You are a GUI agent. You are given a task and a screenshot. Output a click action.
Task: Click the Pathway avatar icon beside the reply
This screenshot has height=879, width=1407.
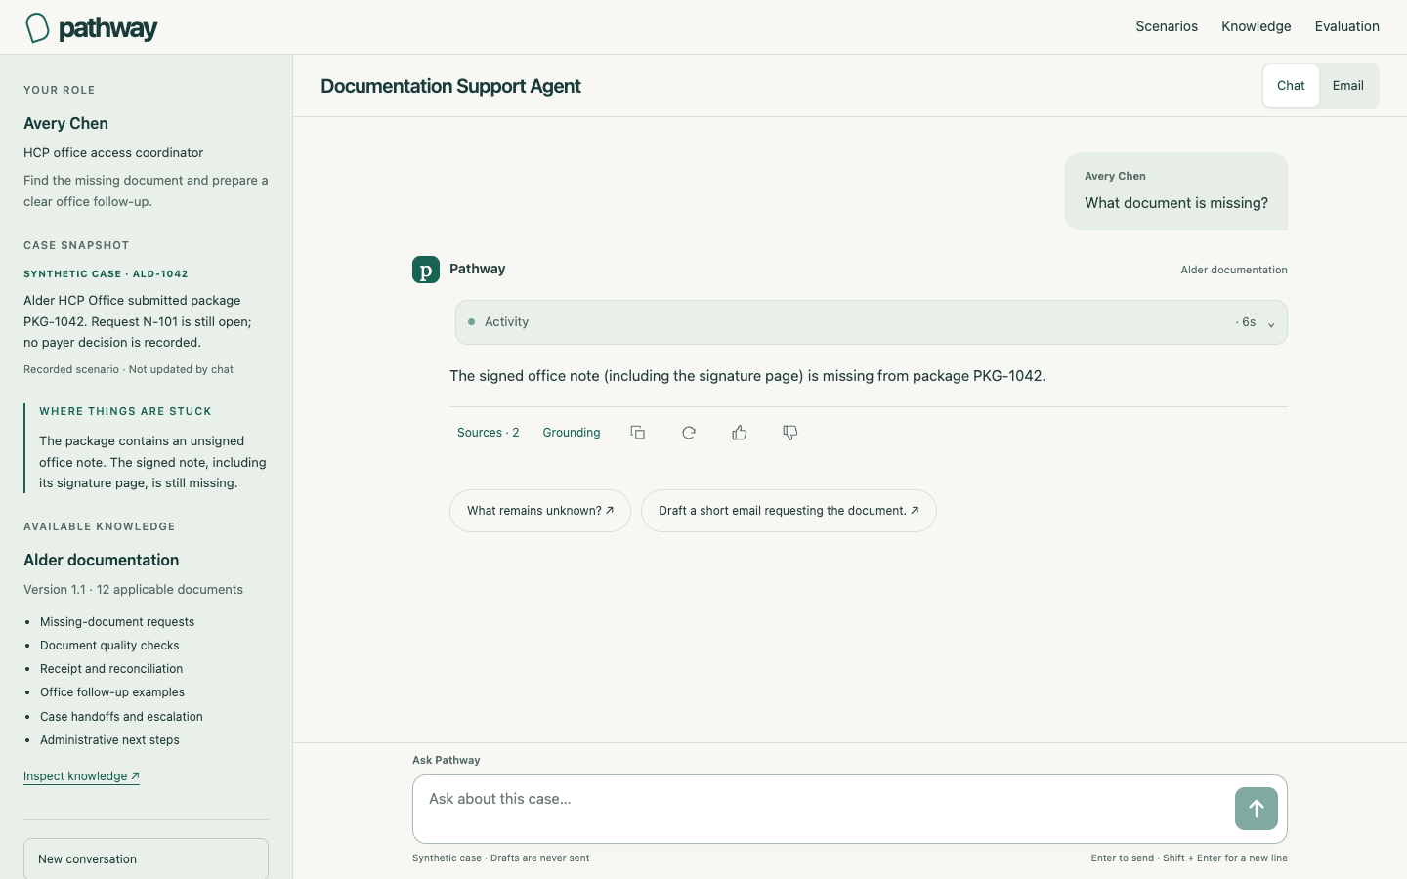tap(426, 270)
